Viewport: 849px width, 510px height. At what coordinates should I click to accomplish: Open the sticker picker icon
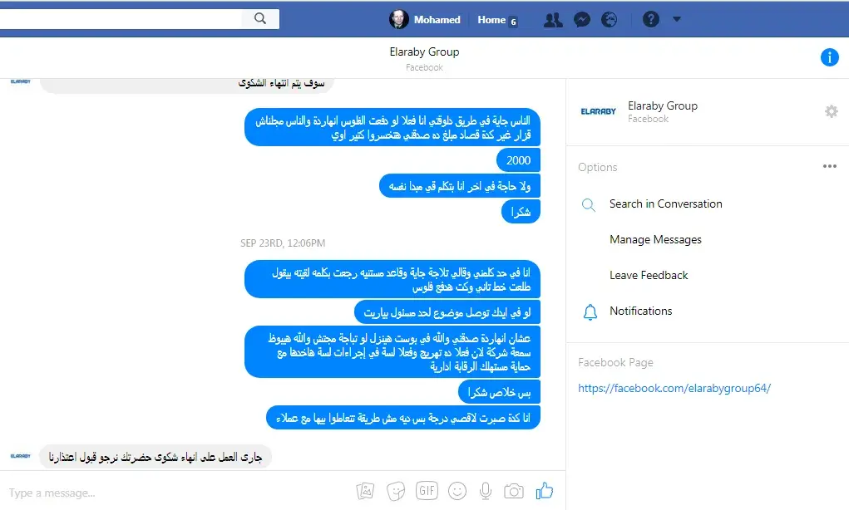point(396,491)
